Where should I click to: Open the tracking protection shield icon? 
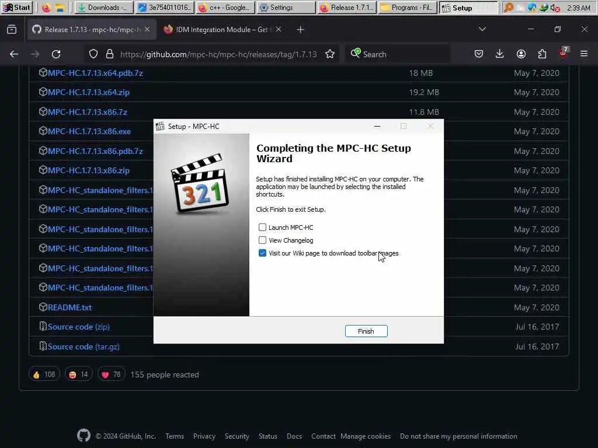93,54
